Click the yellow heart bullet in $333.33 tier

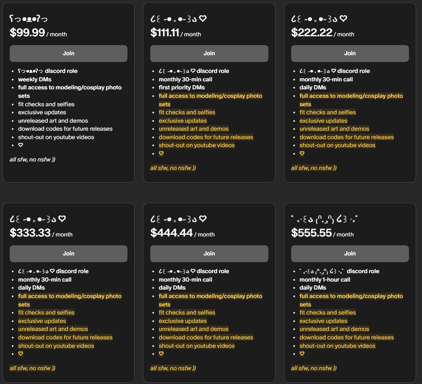(20, 354)
